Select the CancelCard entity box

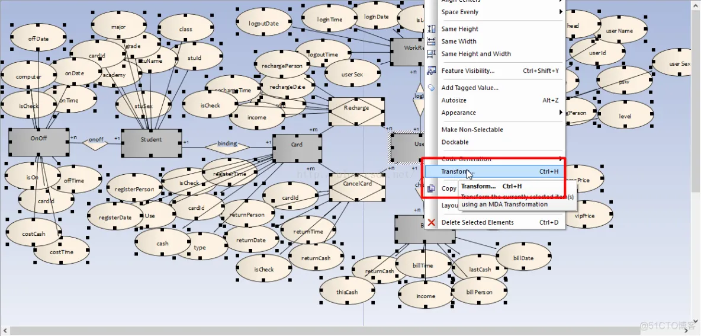tap(357, 187)
